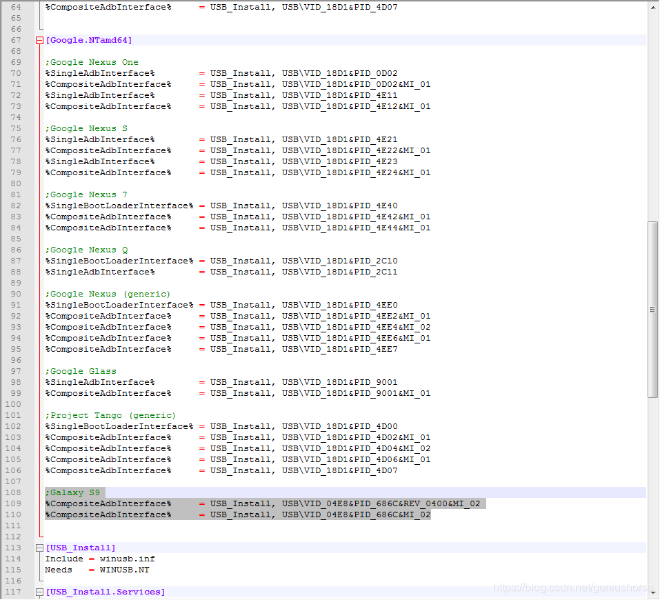This screenshot has height=600, width=660.
Task: Collapse the [USB_Install.Services] fold marker
Action: [x=39, y=592]
